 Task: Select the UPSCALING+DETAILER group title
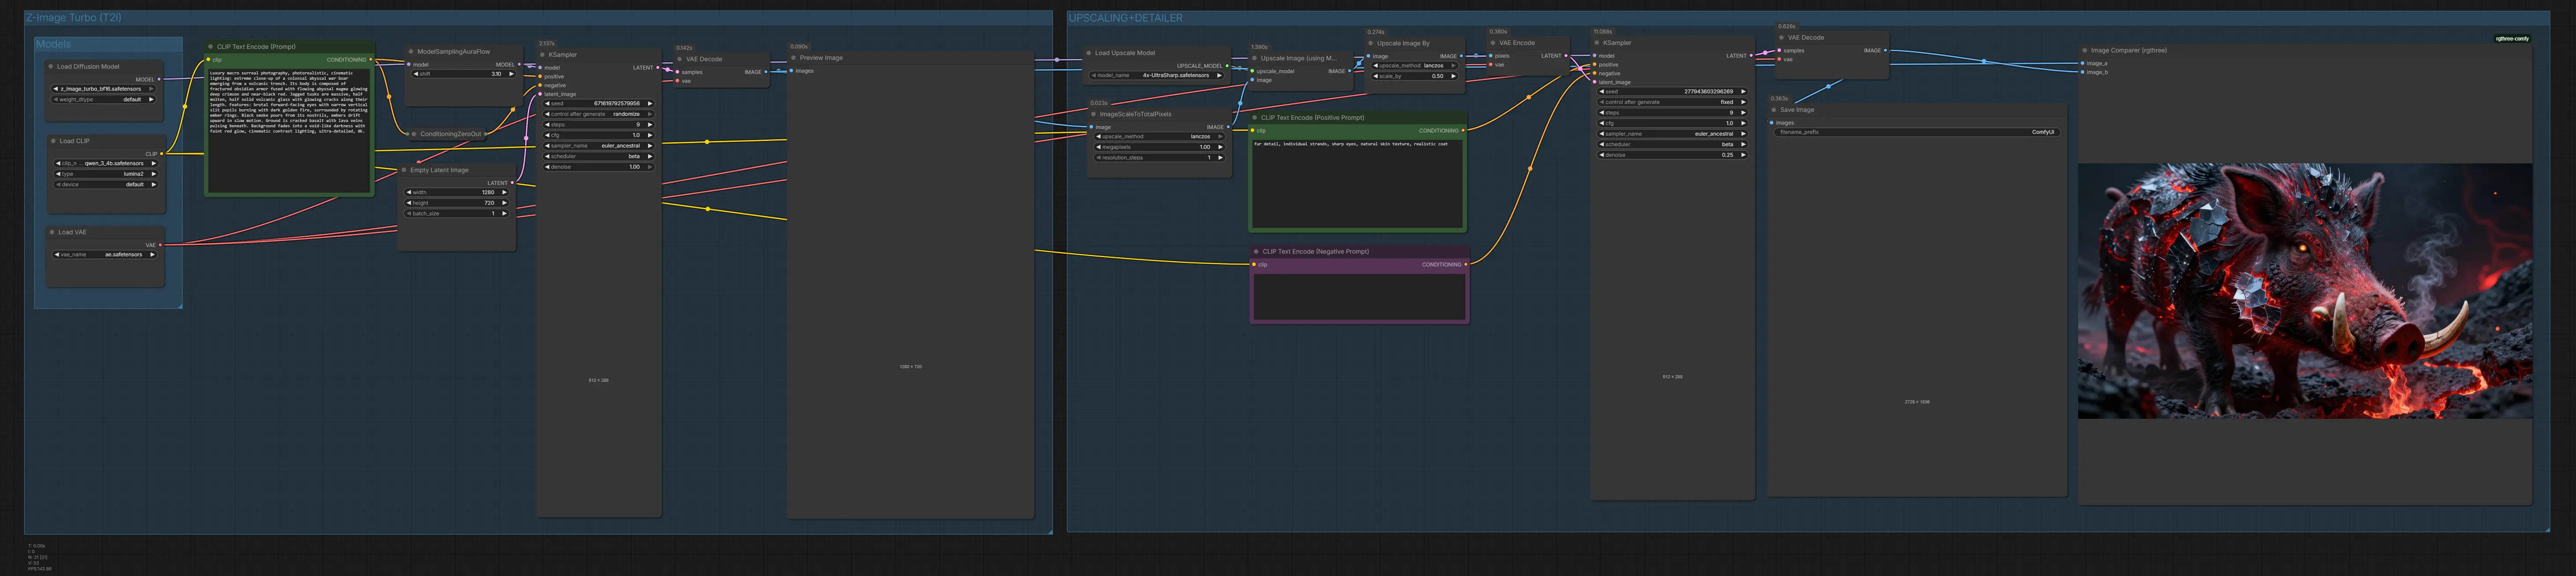1125,18
